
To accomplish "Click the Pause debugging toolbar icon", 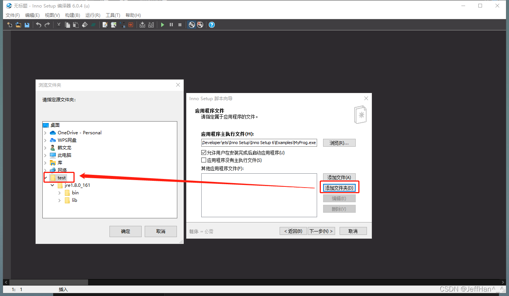I will coord(171,25).
